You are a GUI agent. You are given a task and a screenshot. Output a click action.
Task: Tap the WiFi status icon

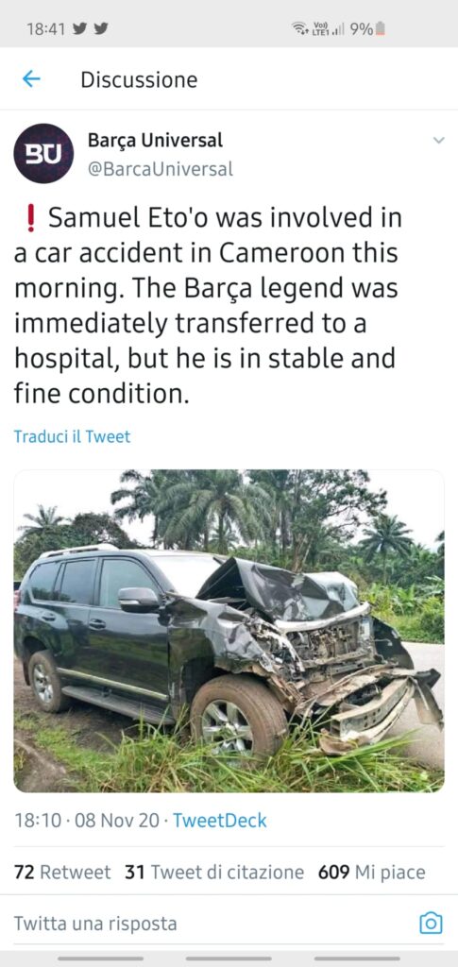tap(300, 28)
